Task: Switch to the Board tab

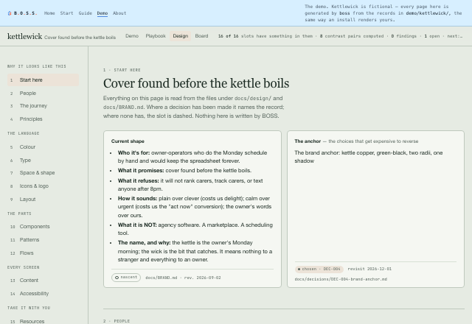Action: (201, 36)
